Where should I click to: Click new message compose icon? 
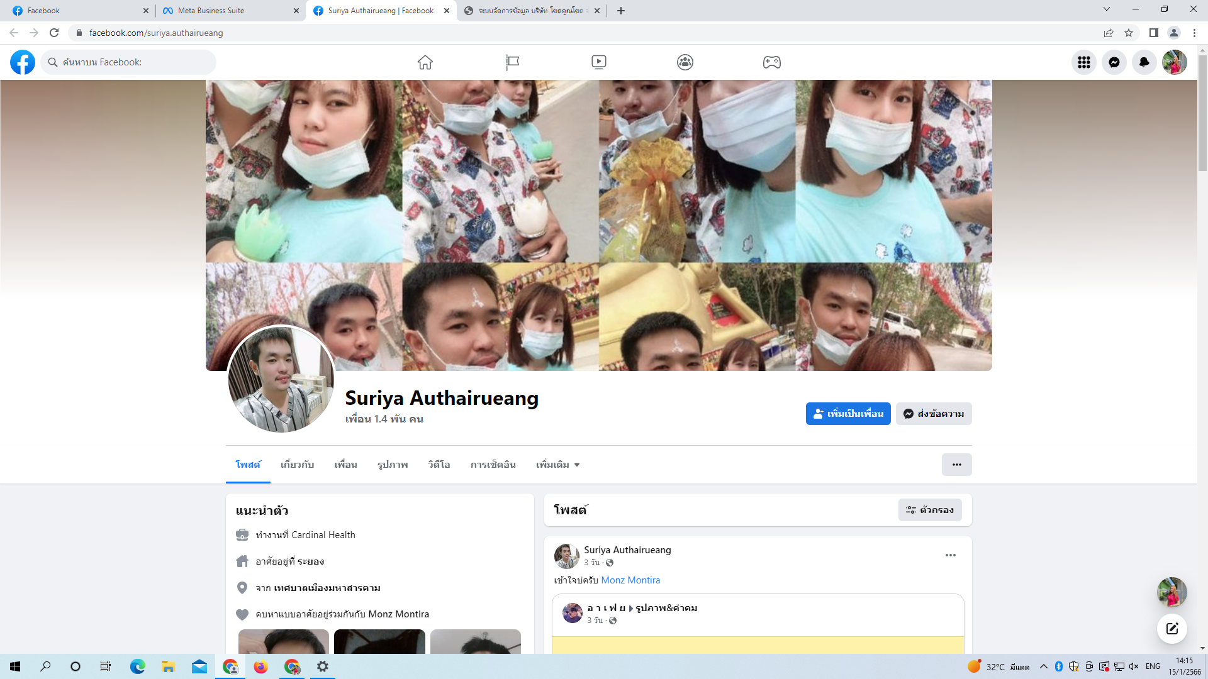(x=1172, y=629)
